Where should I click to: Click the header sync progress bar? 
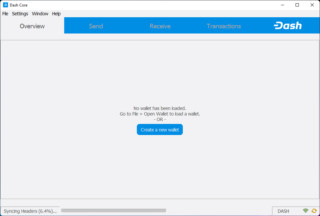[x=114, y=211]
